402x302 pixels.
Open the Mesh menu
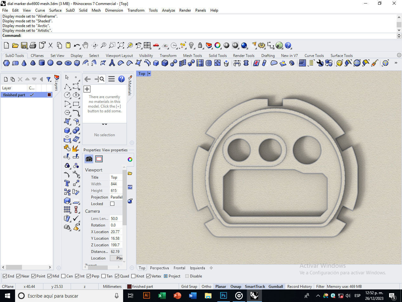(96, 10)
